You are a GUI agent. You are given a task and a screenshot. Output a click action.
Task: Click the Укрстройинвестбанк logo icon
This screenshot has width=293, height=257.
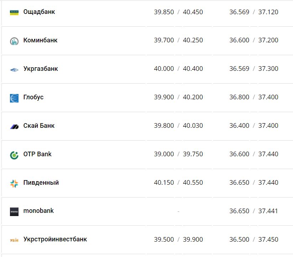[x=14, y=240]
